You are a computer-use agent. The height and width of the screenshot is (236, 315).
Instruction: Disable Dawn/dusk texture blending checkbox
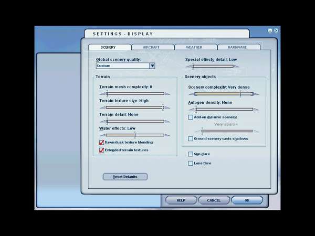pyautogui.click(x=101, y=142)
